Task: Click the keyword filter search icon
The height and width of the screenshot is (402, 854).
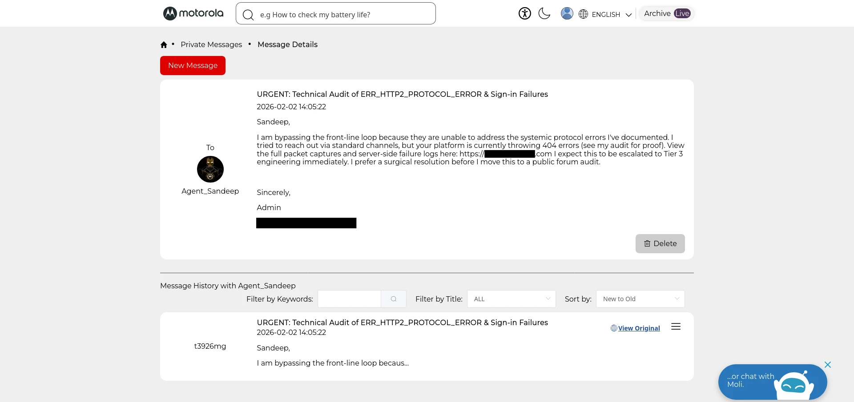Action: point(393,299)
